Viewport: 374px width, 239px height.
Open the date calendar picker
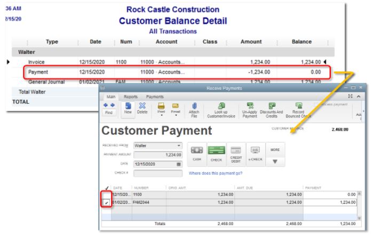point(178,164)
